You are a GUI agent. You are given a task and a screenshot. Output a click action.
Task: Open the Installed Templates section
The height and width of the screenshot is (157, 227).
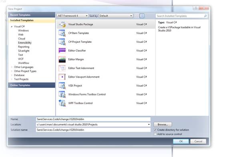click(32, 20)
